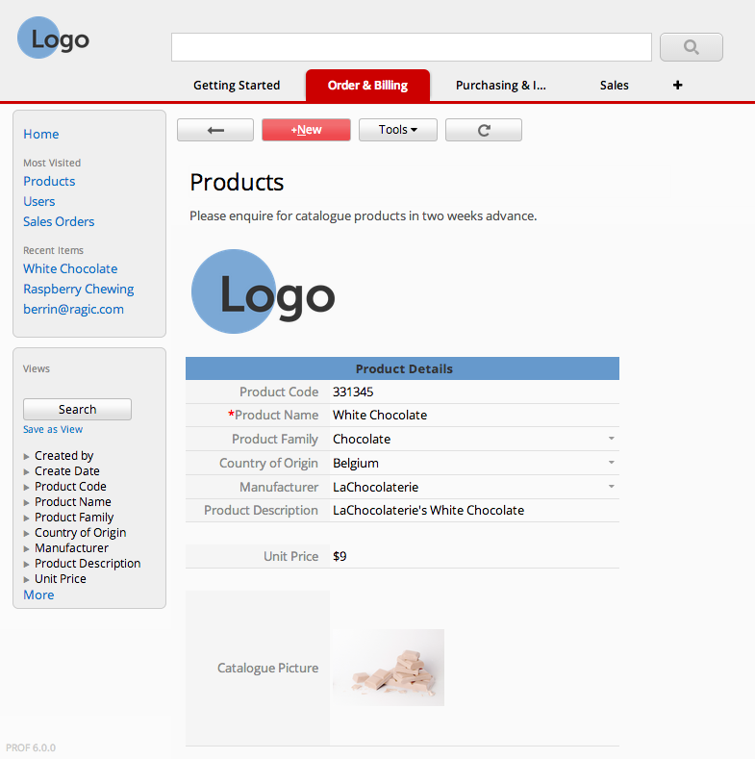Click the top search input field

tap(412, 47)
